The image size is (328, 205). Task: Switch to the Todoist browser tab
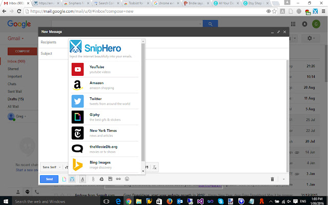[136, 3]
